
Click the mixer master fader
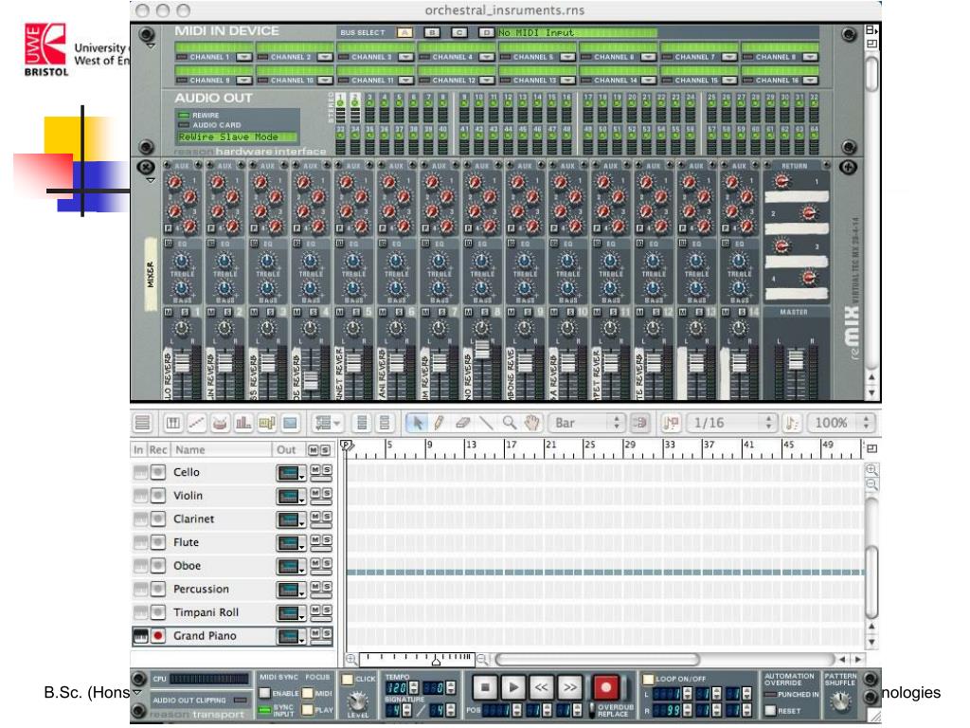[x=796, y=359]
